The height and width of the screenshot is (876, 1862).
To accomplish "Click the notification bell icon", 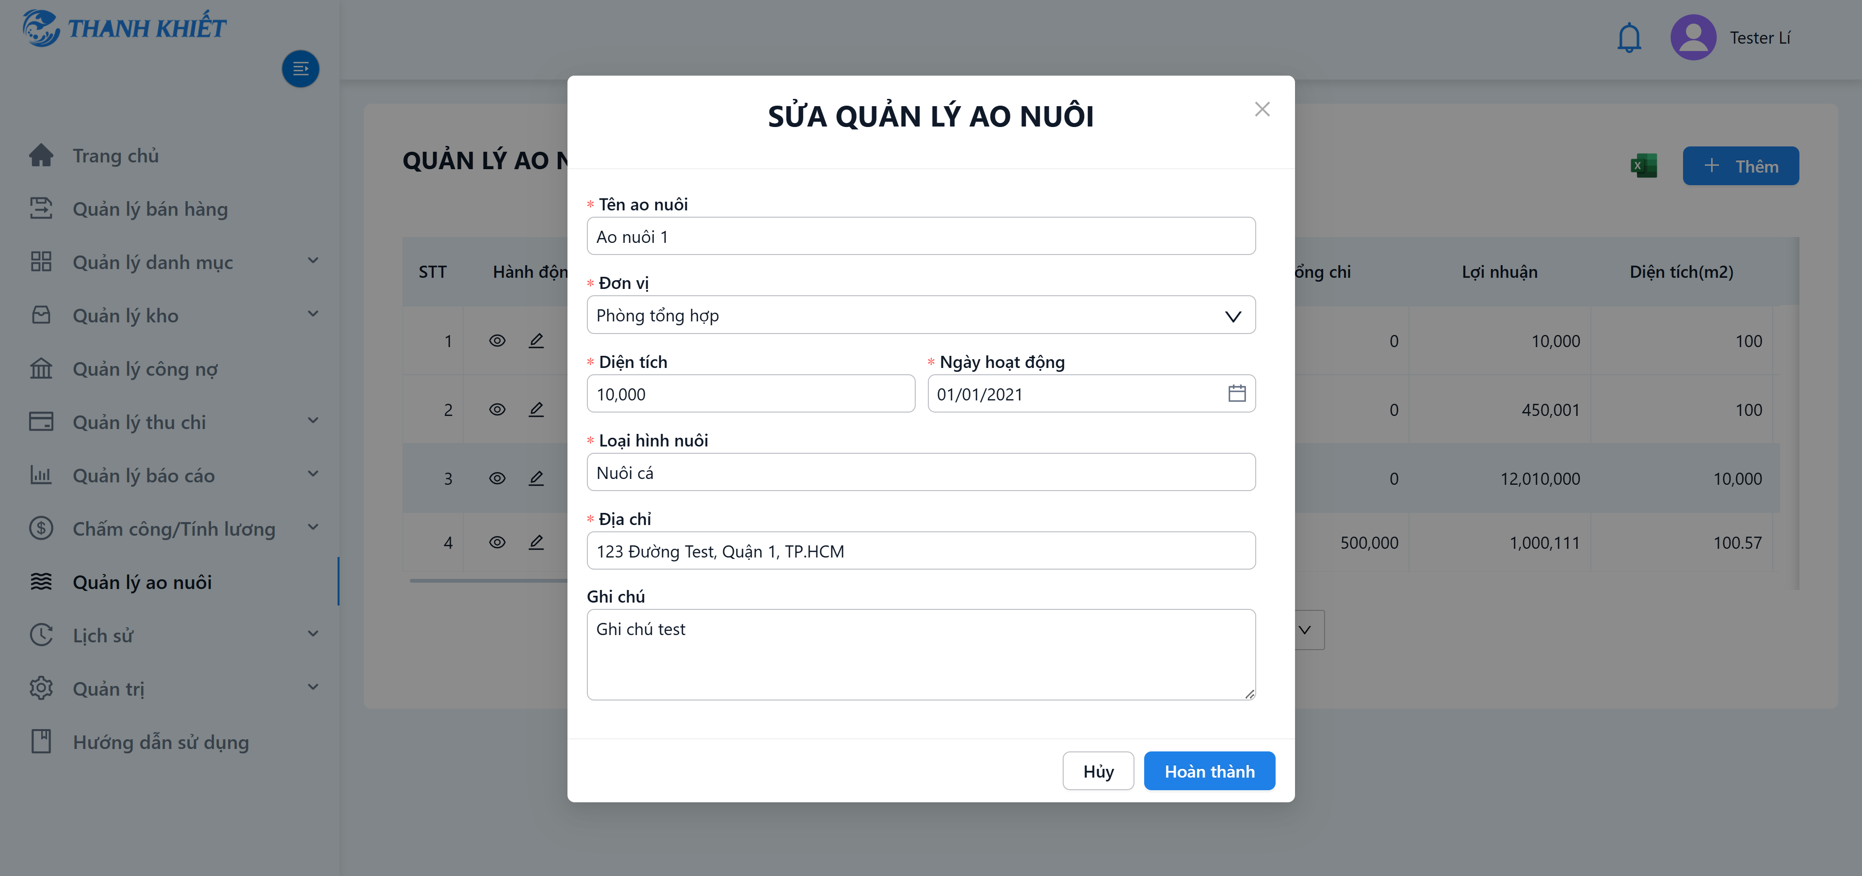I will 1629,37.
